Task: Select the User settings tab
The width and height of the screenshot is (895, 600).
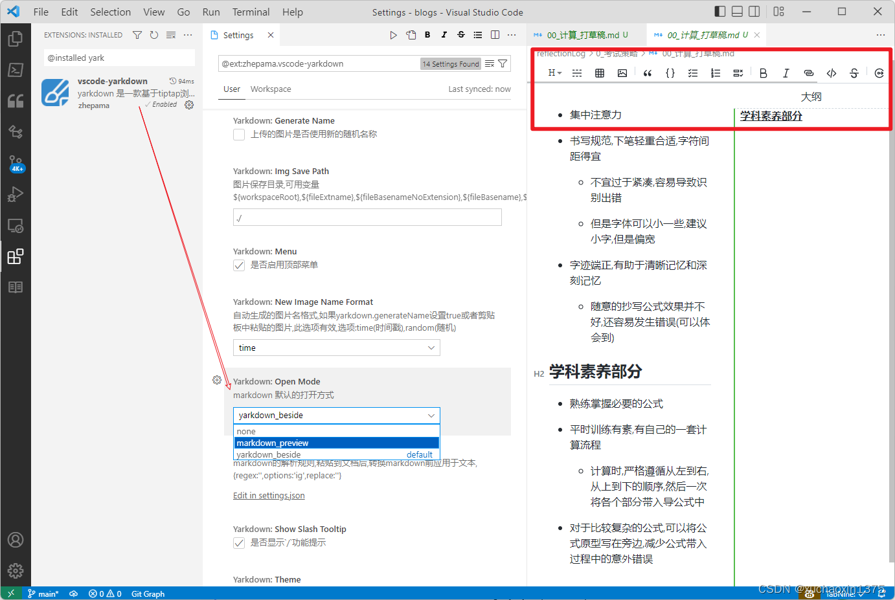Action: 232,89
